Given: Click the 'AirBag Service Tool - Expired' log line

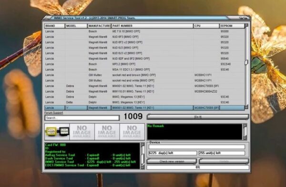Looking at the screenshot, I should (x=88, y=155).
